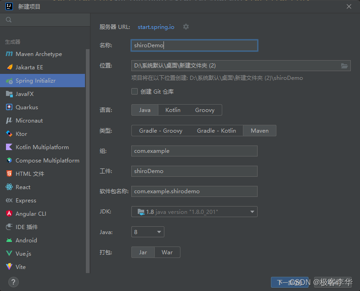The image size is (360, 291).
Task: Click the Express ex icon
Action: 9,200
